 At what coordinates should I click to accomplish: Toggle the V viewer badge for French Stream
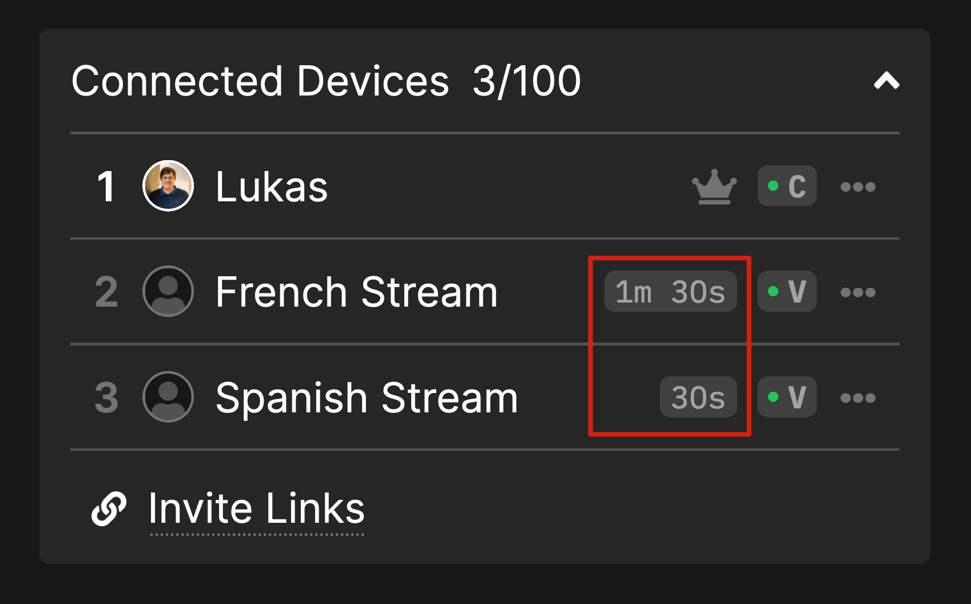pos(787,291)
